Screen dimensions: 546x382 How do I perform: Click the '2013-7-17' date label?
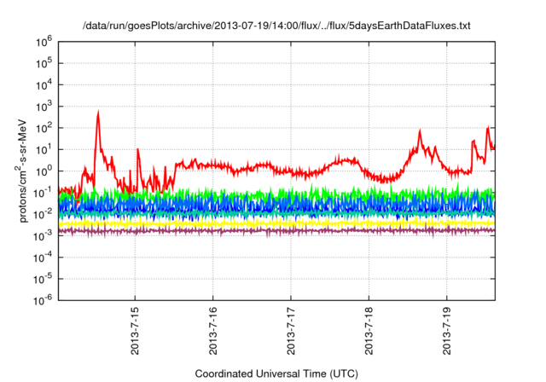click(291, 331)
